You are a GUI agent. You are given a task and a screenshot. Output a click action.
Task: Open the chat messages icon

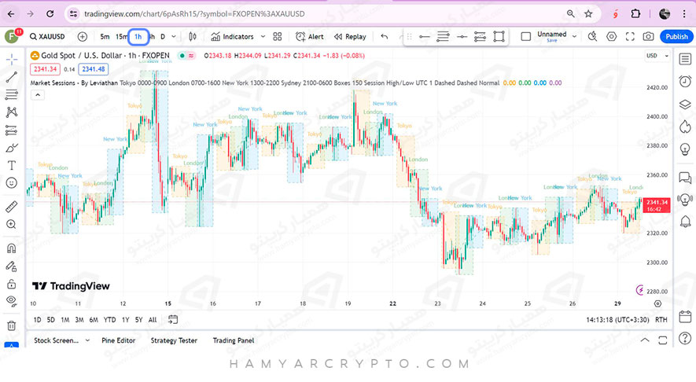tap(685, 178)
